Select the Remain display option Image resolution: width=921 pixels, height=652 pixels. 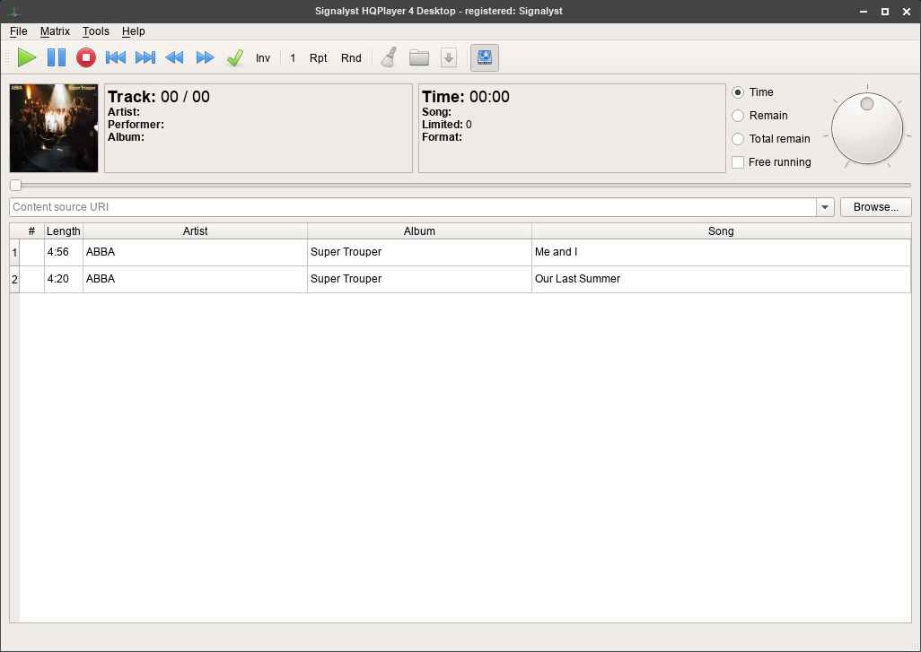pos(738,116)
